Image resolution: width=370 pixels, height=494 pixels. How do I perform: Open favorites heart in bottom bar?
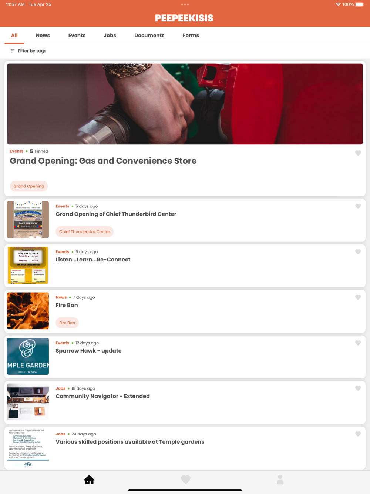[x=186, y=480]
